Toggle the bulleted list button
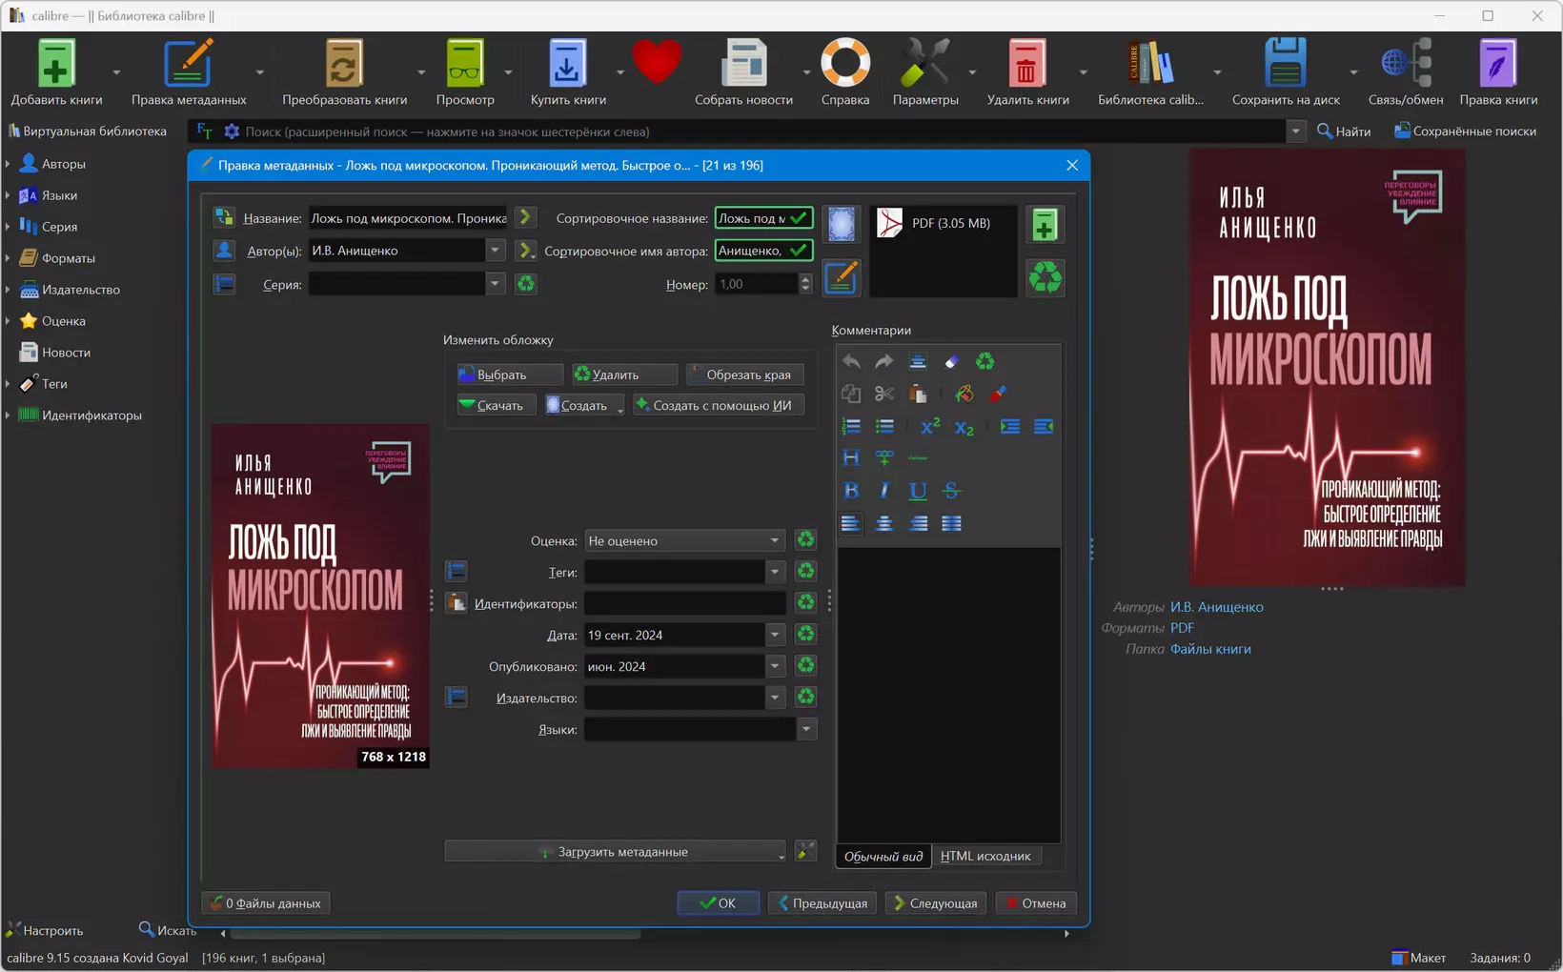 (x=884, y=427)
